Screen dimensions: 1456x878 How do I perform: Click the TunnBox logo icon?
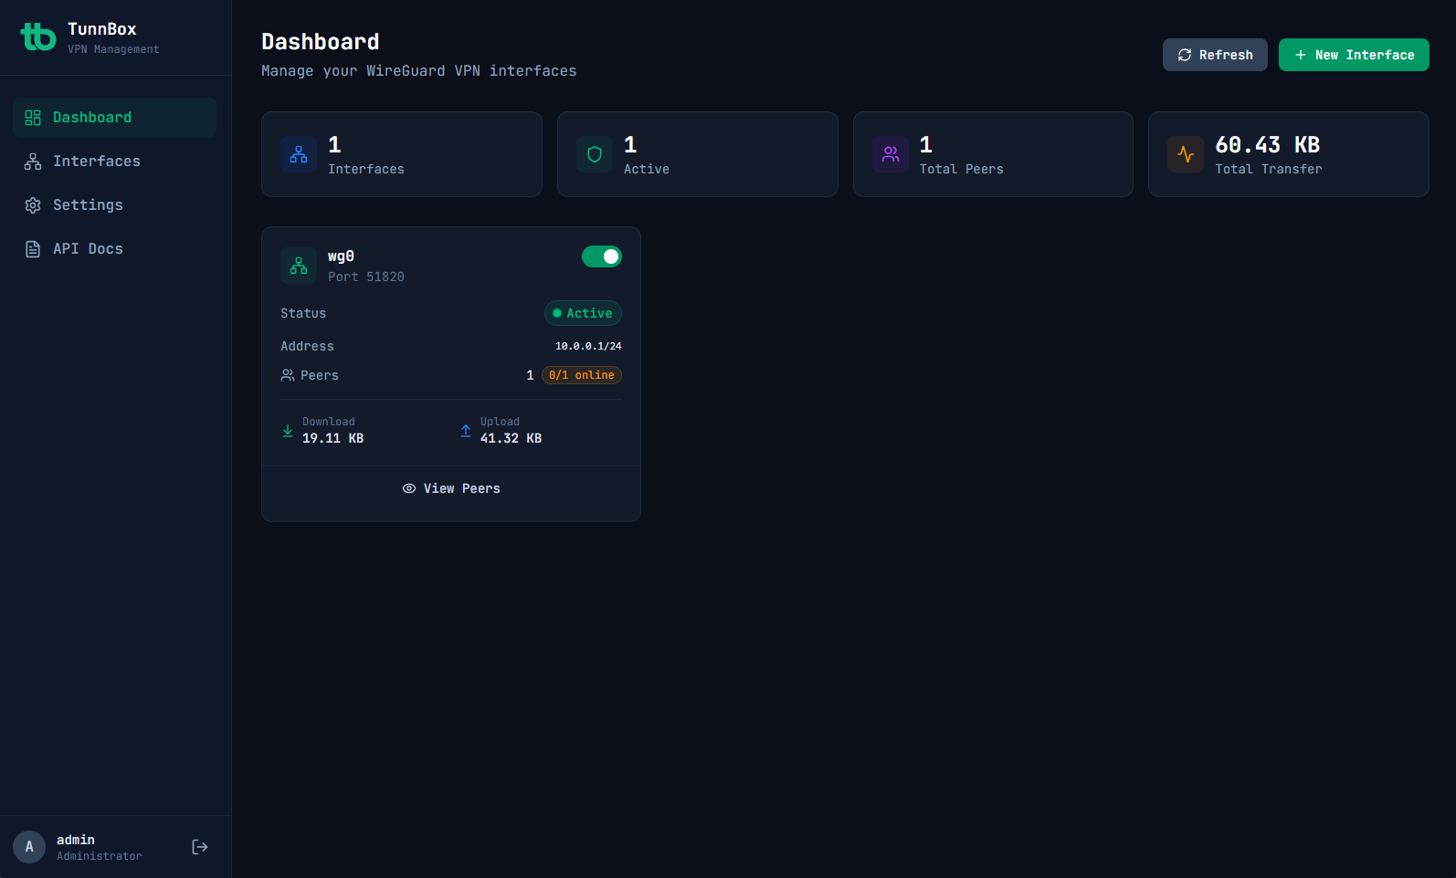point(38,37)
